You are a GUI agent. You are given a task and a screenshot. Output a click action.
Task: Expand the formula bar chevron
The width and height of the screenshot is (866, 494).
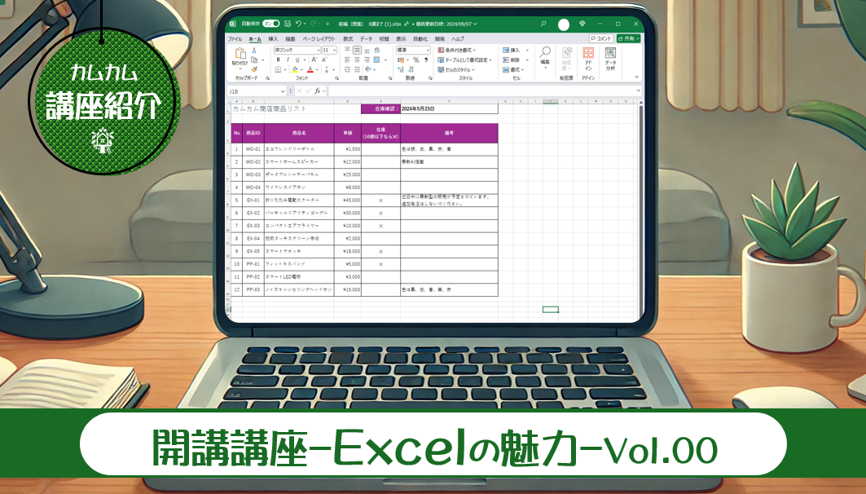tap(639, 90)
